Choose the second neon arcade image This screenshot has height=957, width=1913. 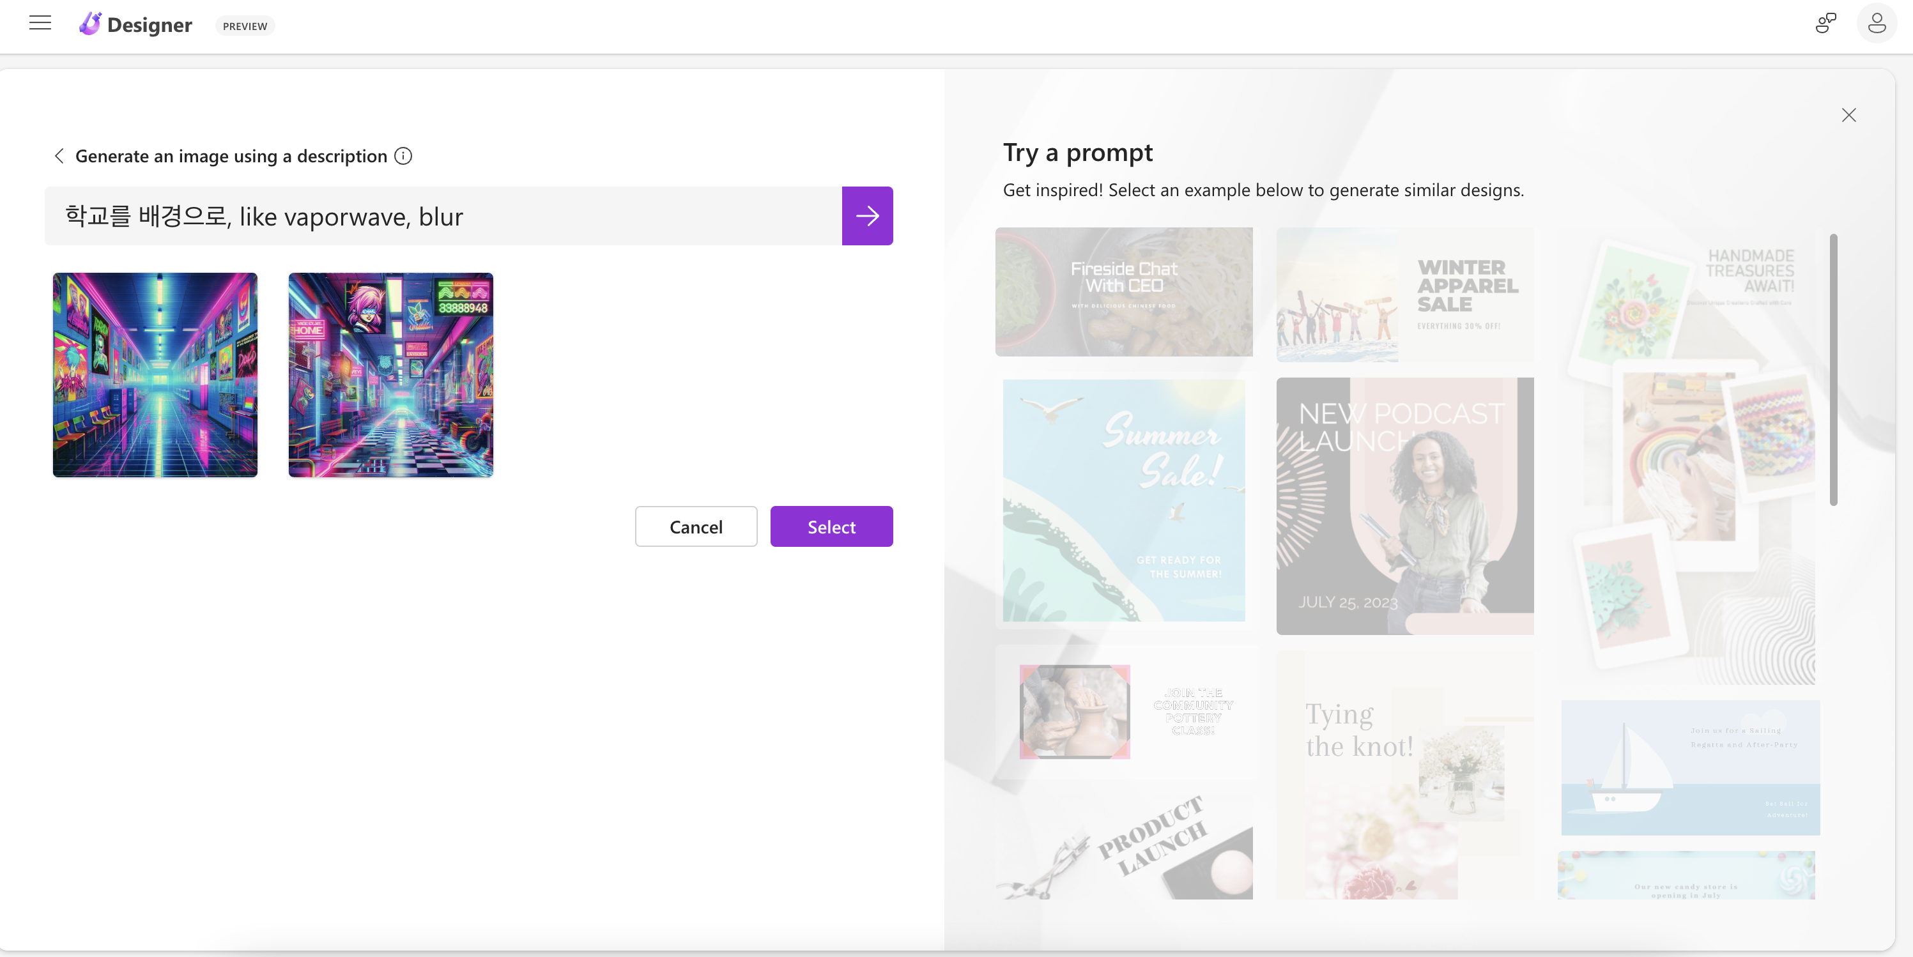pos(390,375)
